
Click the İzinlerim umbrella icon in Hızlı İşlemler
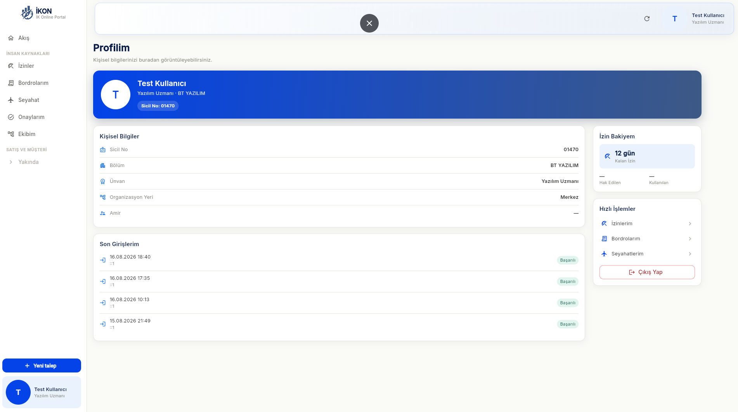pyautogui.click(x=604, y=224)
